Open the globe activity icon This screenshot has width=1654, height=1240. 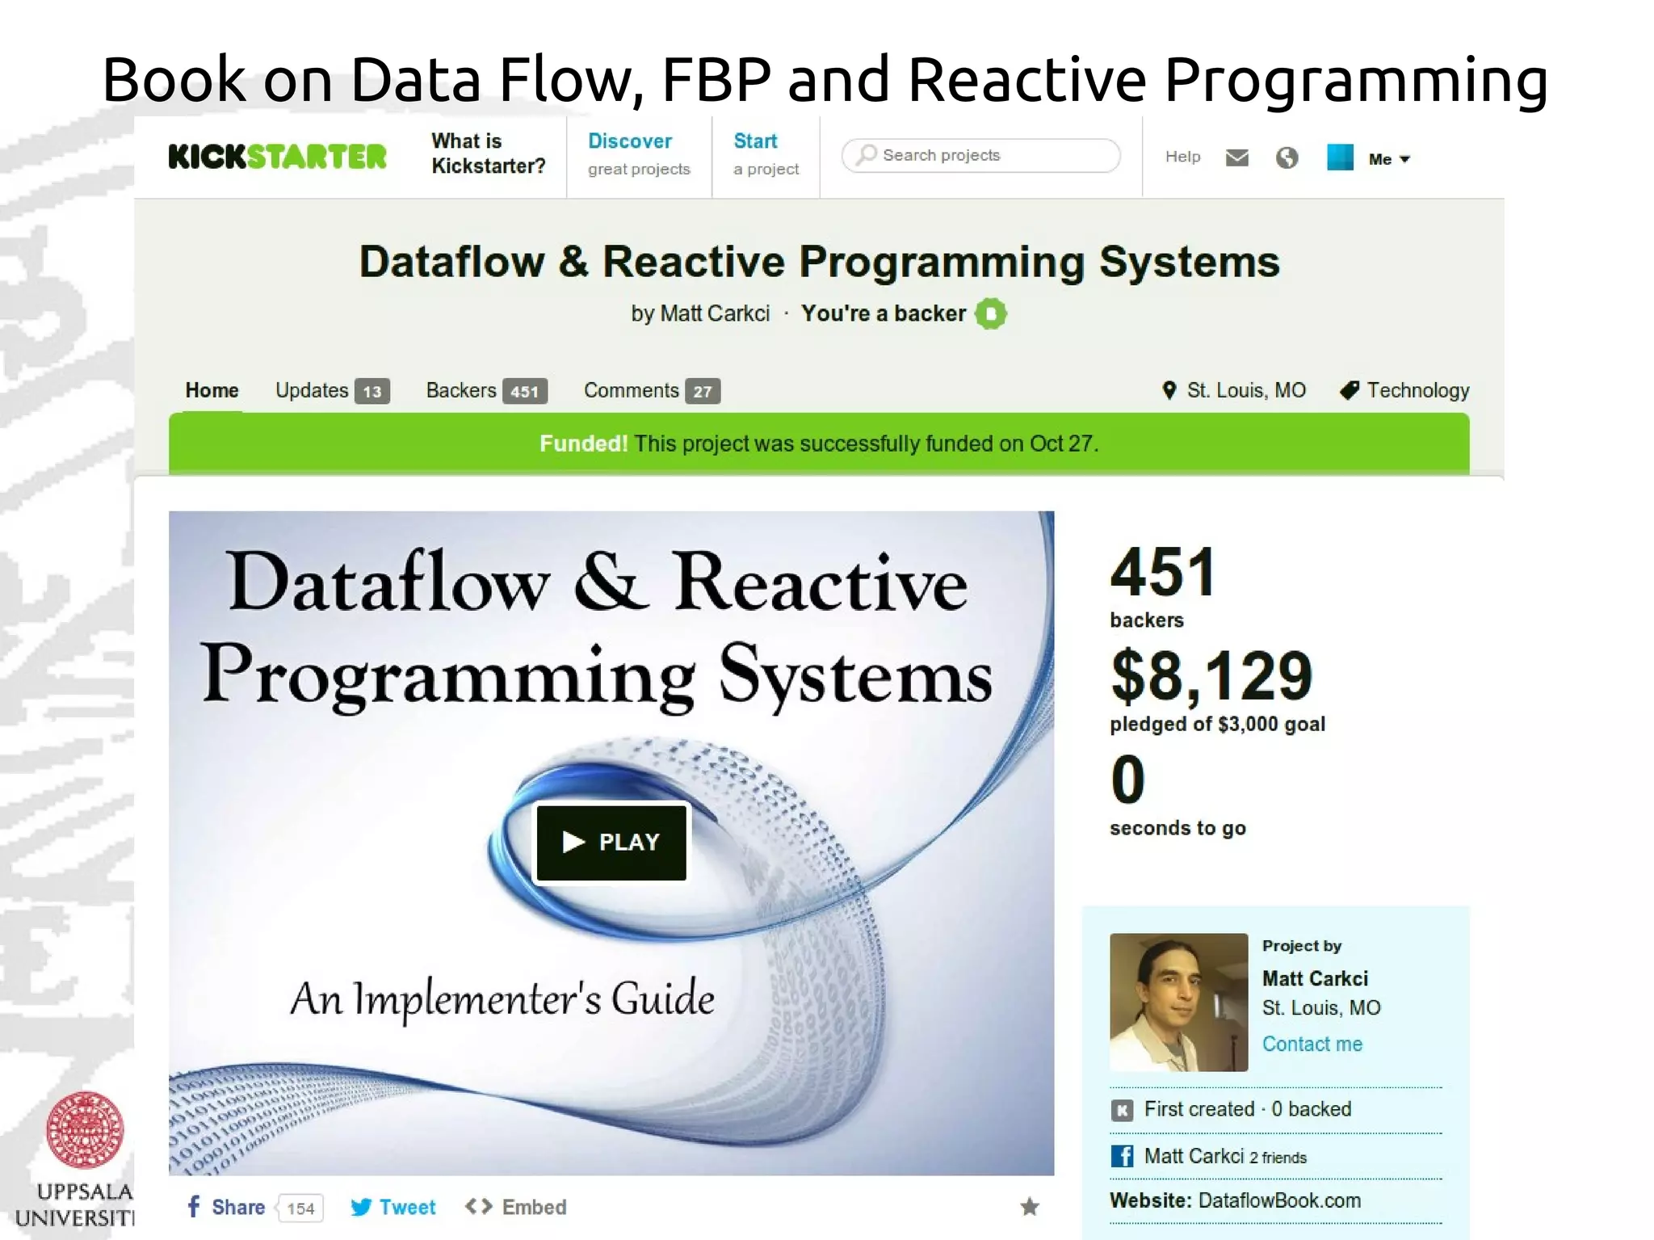[x=1287, y=158]
